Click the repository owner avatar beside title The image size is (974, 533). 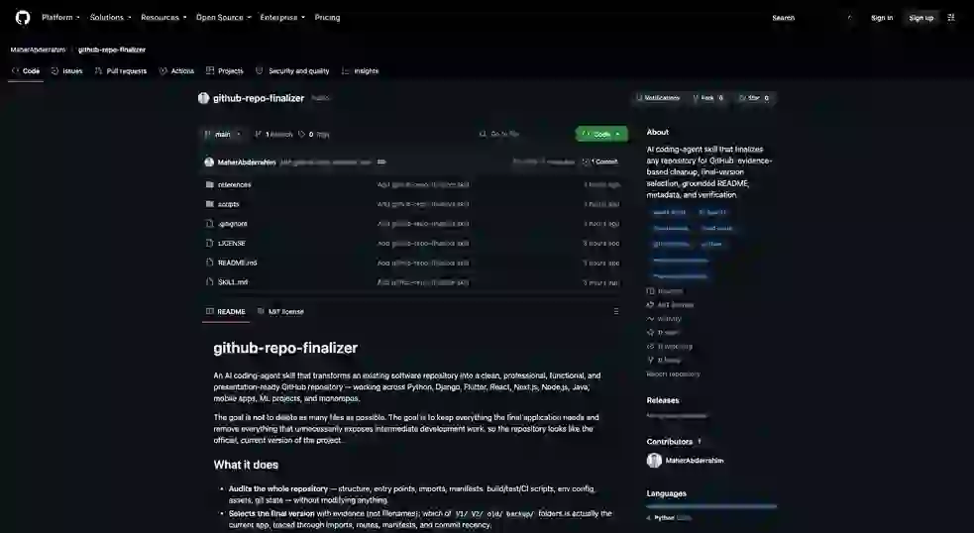203,98
